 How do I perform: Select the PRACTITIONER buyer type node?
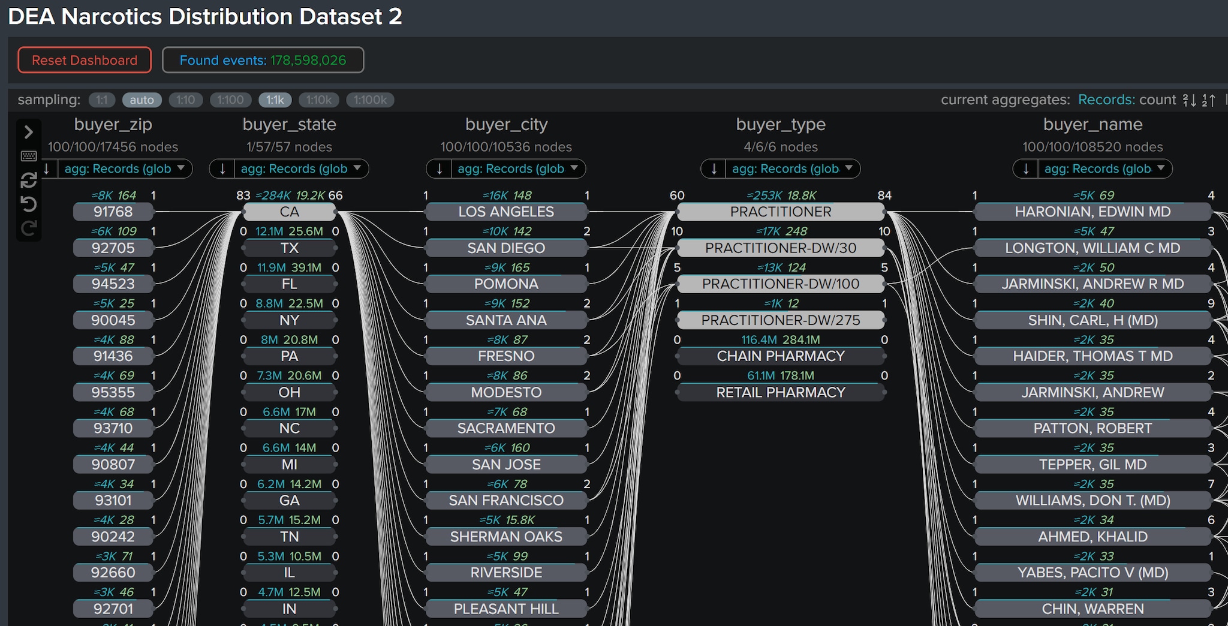781,212
